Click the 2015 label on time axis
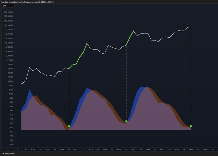 (x=47, y=149)
